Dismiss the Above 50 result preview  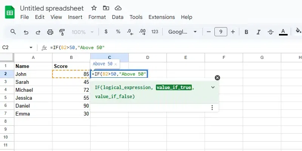[116, 64]
